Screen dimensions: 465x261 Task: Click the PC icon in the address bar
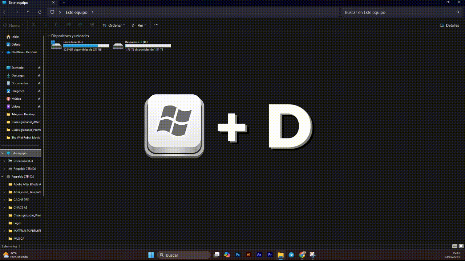[x=52, y=12]
